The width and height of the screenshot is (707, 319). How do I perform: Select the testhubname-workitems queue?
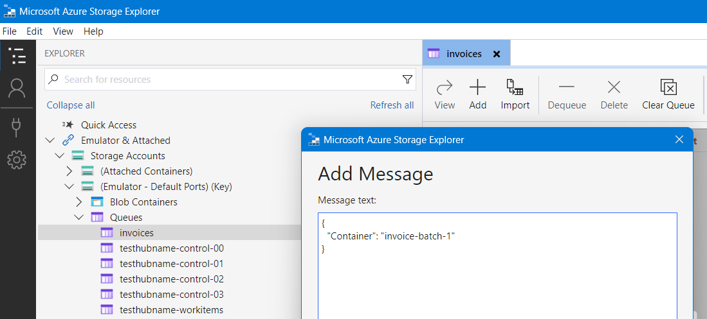(171, 310)
